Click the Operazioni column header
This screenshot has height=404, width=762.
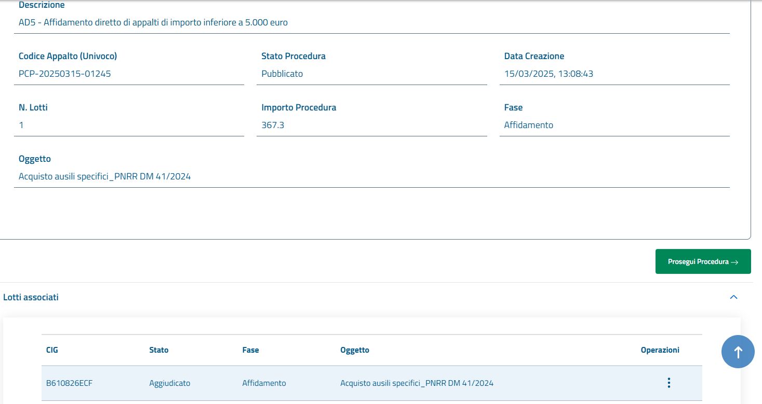(x=660, y=350)
